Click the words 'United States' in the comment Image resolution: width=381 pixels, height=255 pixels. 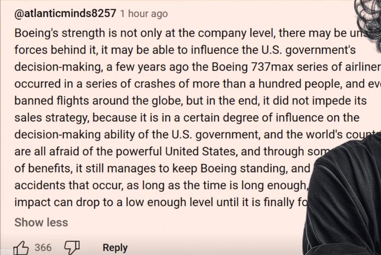point(200,151)
